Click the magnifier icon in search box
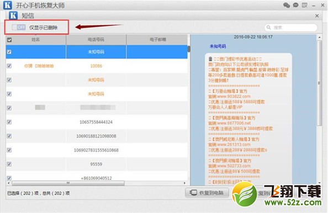This screenshot has width=328, height=213. click(x=269, y=28)
